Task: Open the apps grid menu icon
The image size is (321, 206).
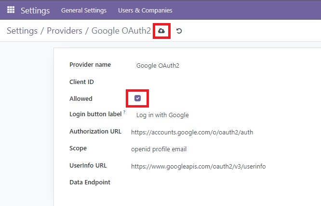Action: click(x=11, y=10)
